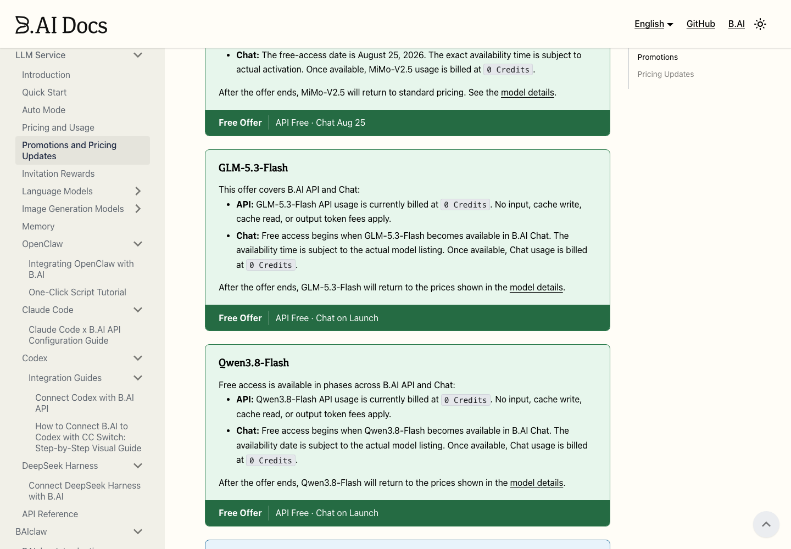Click the scroll-to-top arrow button

pyautogui.click(x=766, y=524)
